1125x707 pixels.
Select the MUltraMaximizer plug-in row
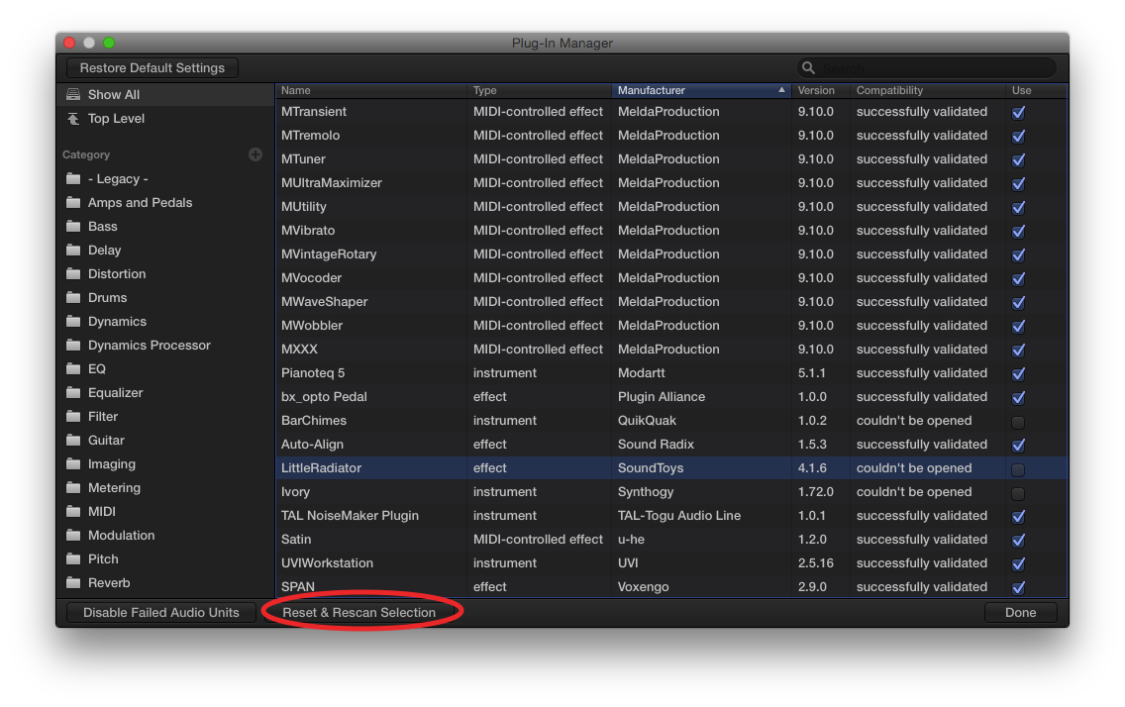pos(671,183)
